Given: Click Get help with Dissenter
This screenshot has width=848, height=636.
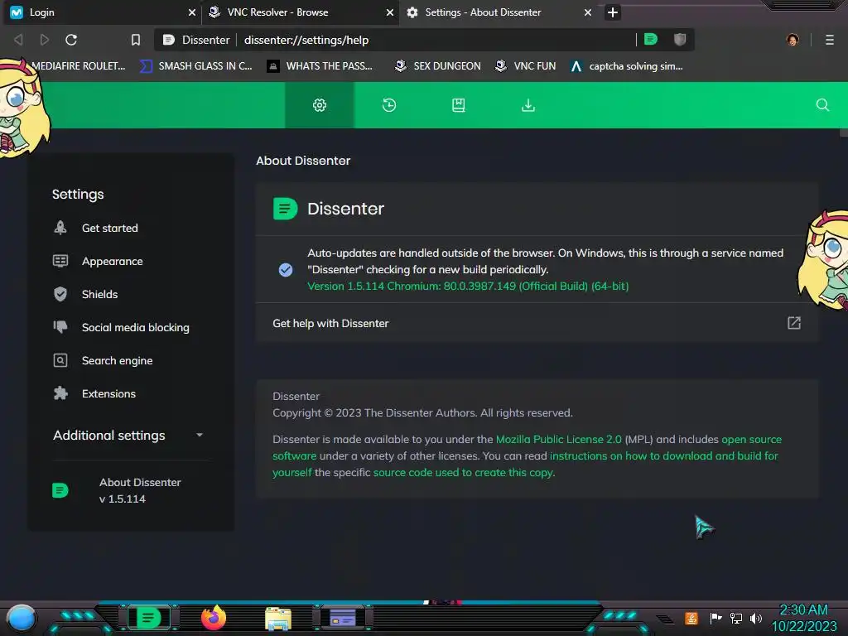Looking at the screenshot, I should coord(536,323).
